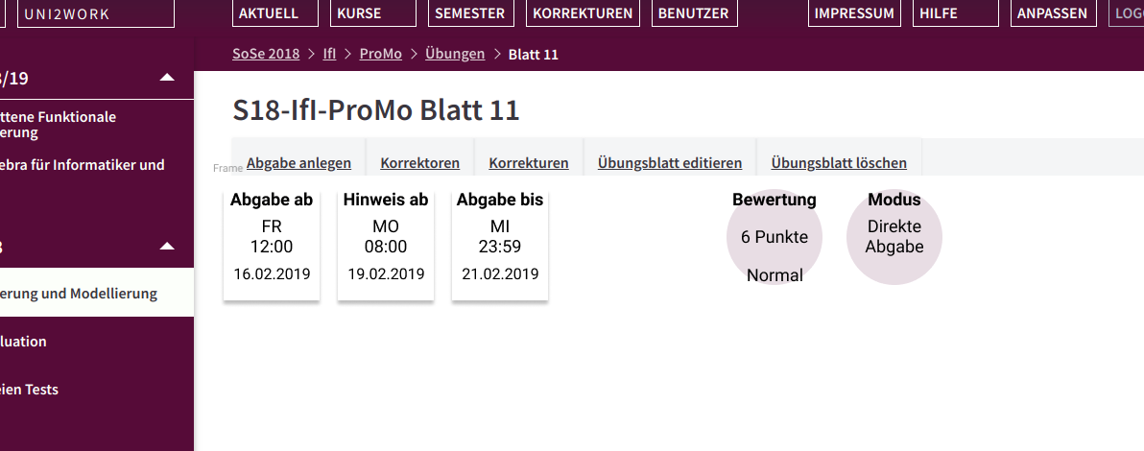Open the Übungsblatt editieren tab
This screenshot has width=1144, height=451.
[670, 163]
